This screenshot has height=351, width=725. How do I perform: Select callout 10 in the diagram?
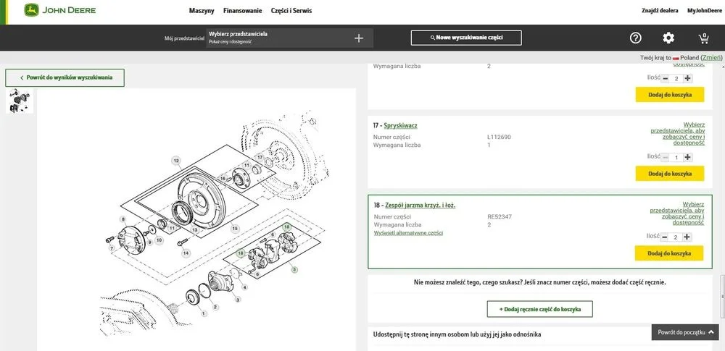159,240
